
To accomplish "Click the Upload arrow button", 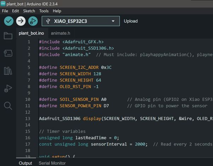I will click(x=21, y=21).
